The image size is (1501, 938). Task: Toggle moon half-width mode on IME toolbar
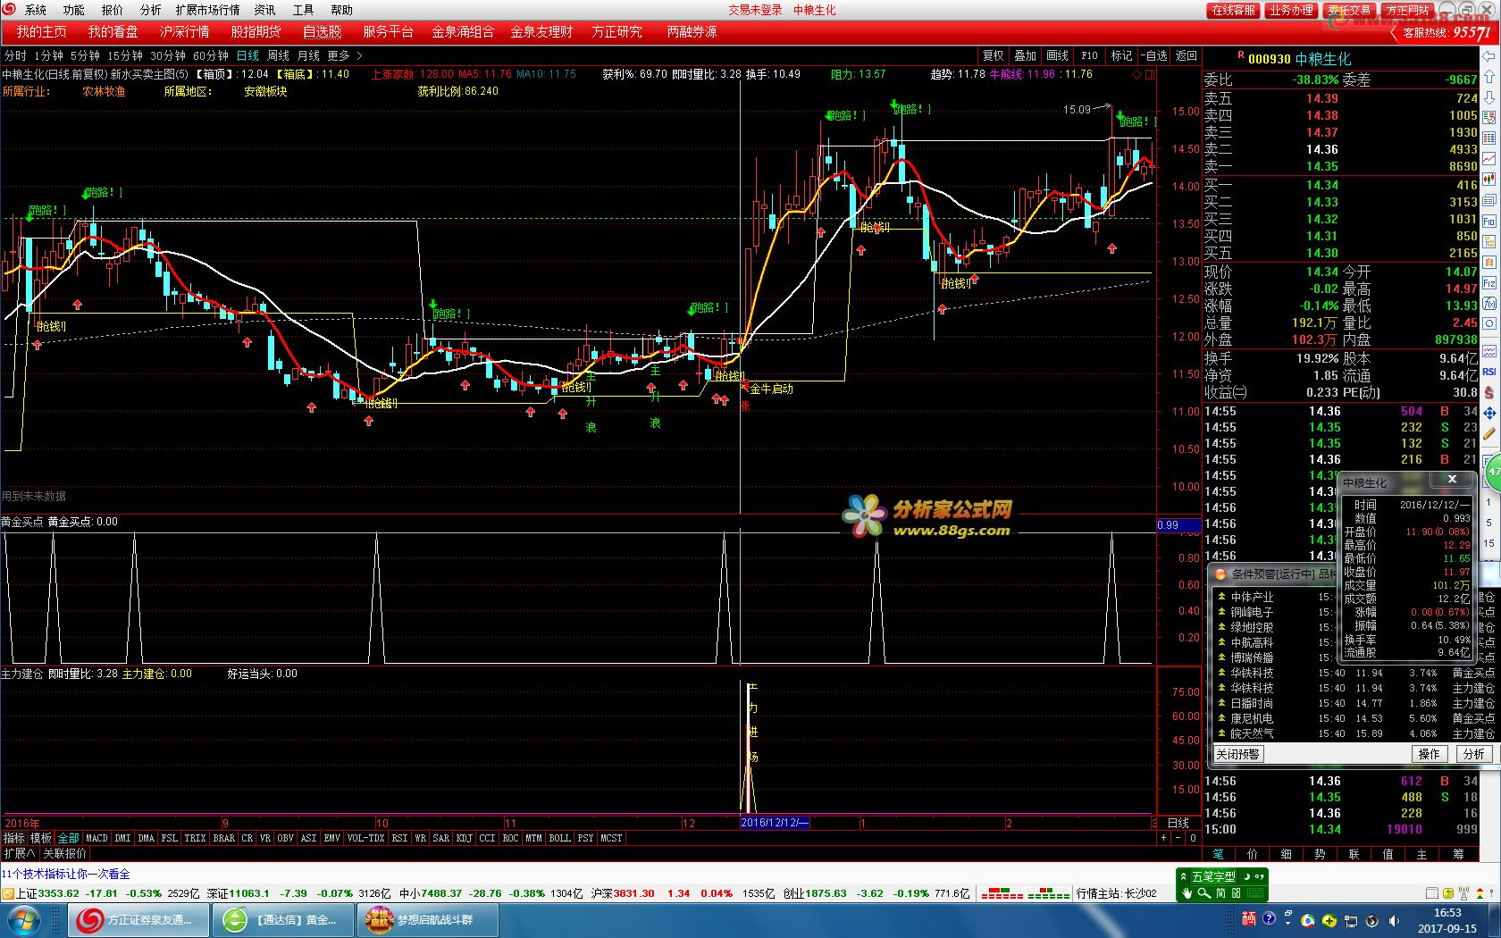click(x=1246, y=876)
